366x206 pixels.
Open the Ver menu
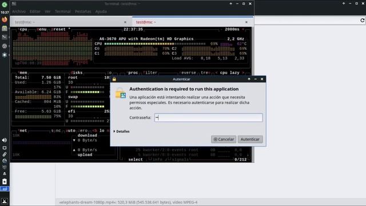pos(47,11)
